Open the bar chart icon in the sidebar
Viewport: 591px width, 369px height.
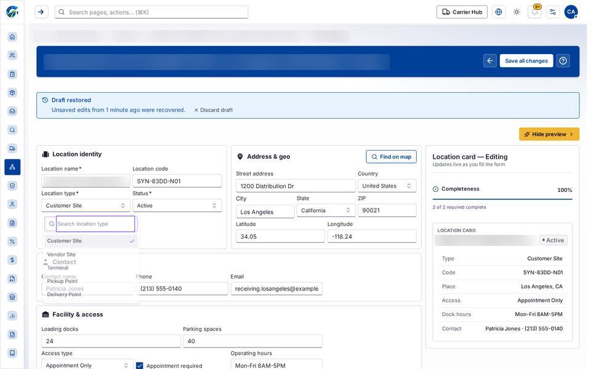[x=12, y=315]
